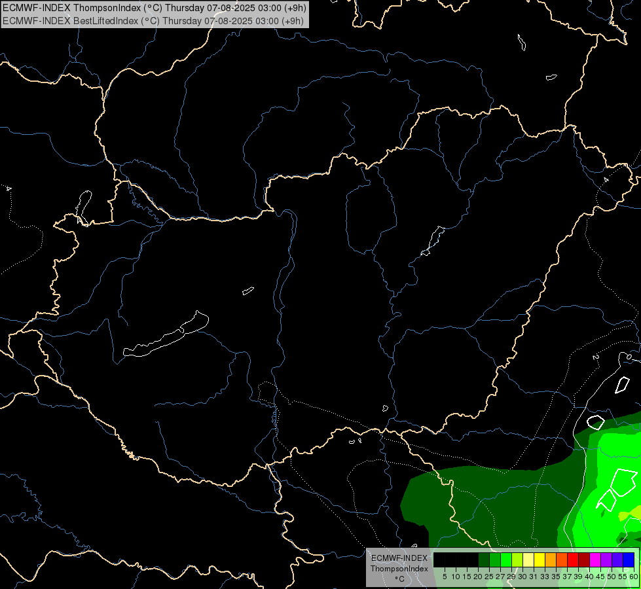Click the legend tick label 25
The width and height of the screenshot is (641, 589).
[489, 577]
